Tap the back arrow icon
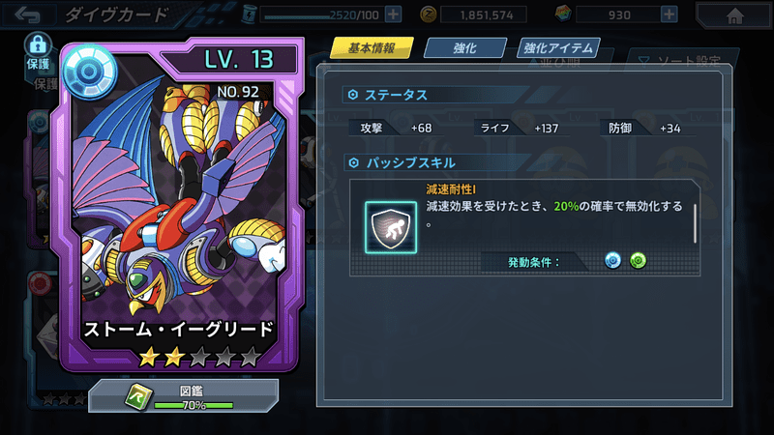774x435 pixels. [27, 14]
